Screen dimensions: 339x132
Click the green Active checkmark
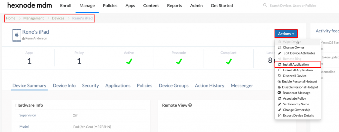(129, 61)
